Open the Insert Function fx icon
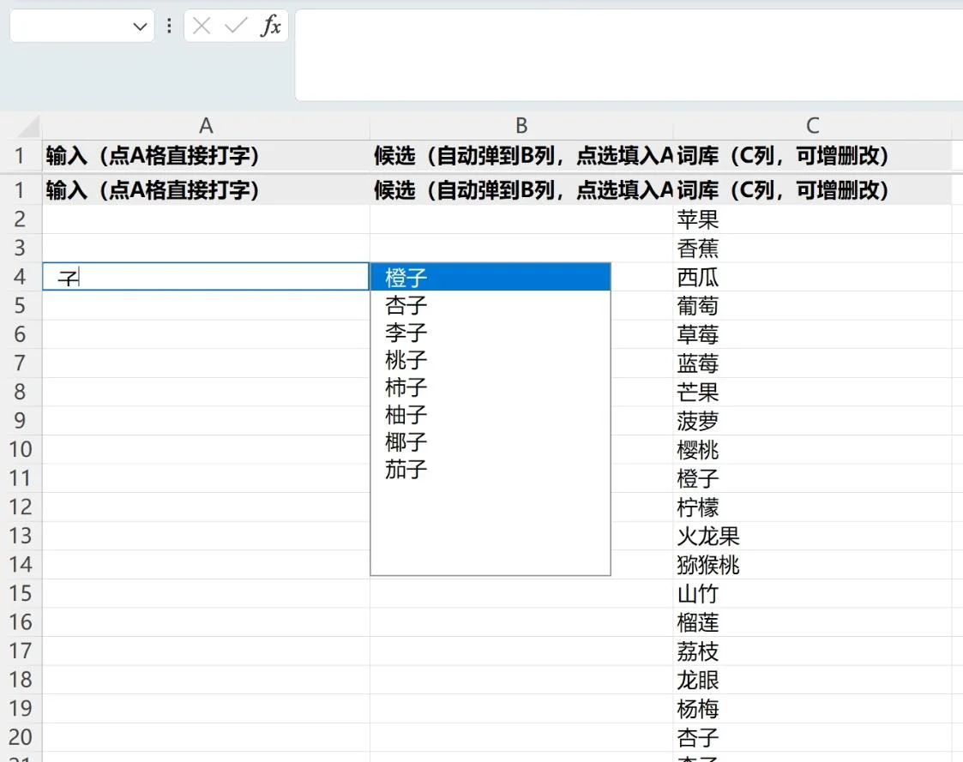Screen dimensions: 963x762 click(271, 26)
